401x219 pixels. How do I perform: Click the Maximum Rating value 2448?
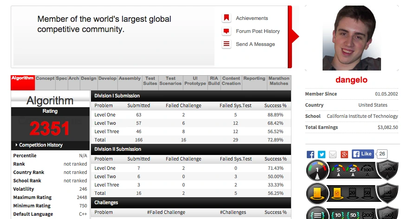[x=82, y=197]
